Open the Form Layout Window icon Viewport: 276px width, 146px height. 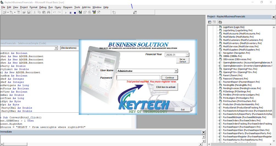(x=90, y=12)
